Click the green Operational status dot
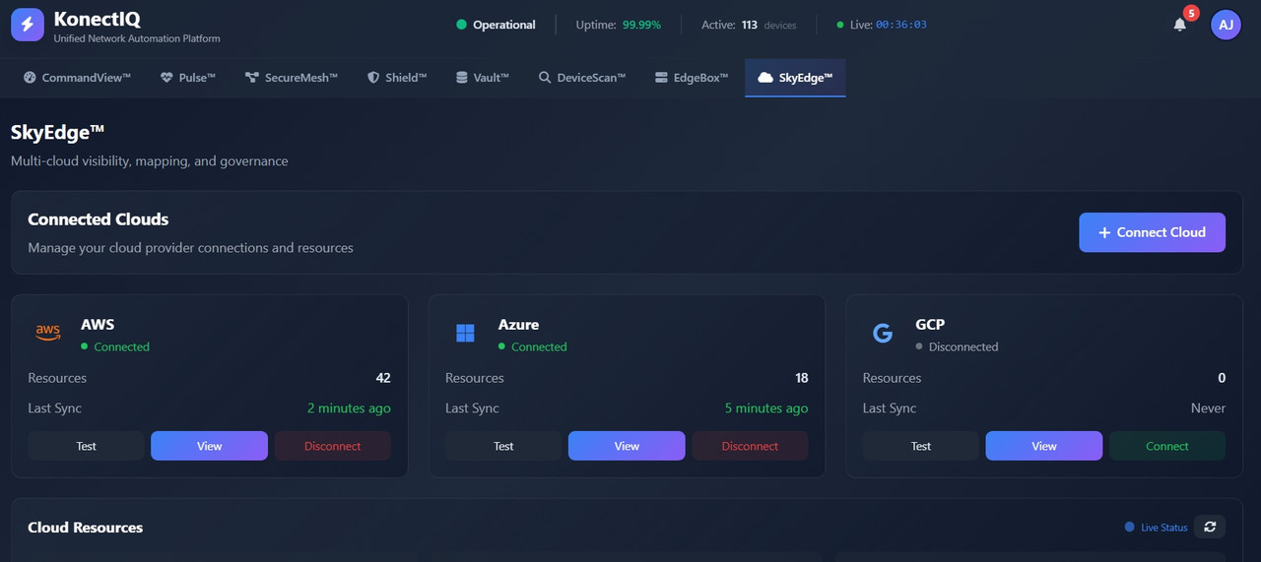This screenshot has height=562, width=1261. pyautogui.click(x=461, y=25)
